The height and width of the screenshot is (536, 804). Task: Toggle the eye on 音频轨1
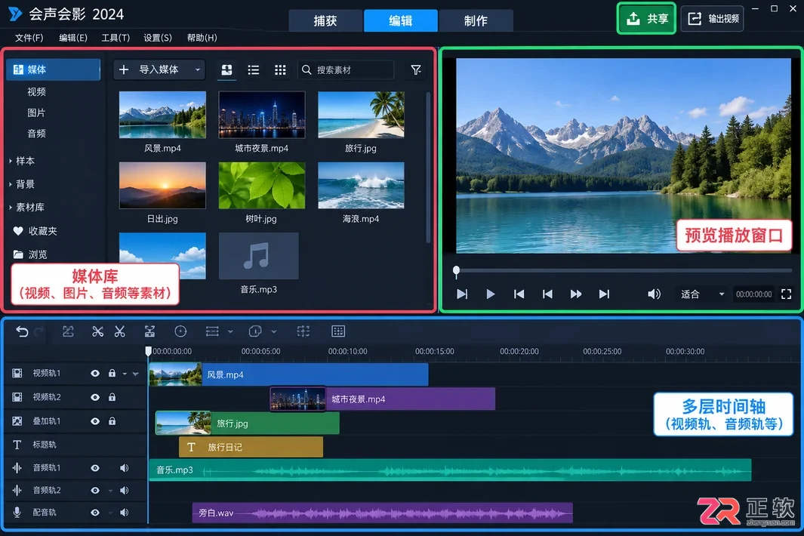click(x=95, y=468)
